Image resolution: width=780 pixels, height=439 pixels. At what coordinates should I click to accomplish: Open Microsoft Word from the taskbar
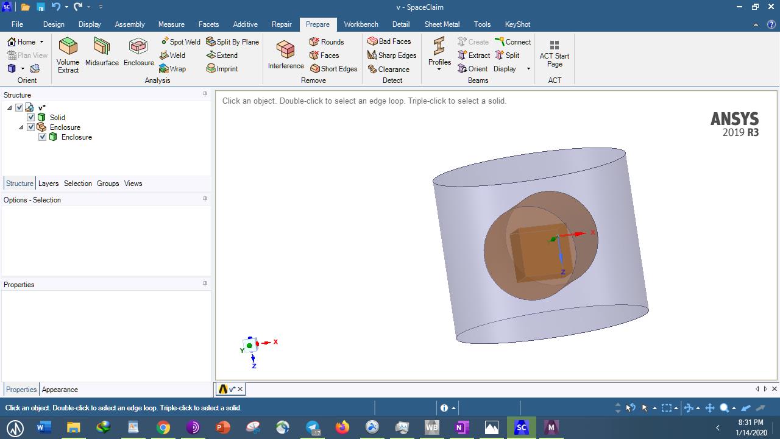[x=43, y=427]
